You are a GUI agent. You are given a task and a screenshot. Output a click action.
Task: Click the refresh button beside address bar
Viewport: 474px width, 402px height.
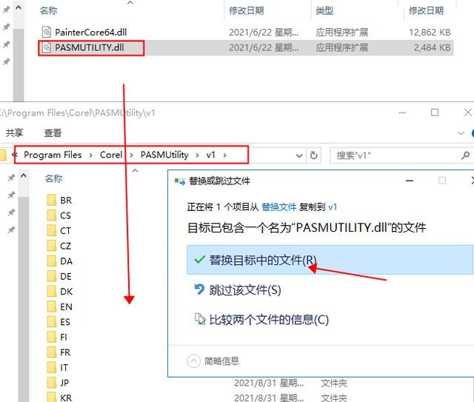[314, 155]
